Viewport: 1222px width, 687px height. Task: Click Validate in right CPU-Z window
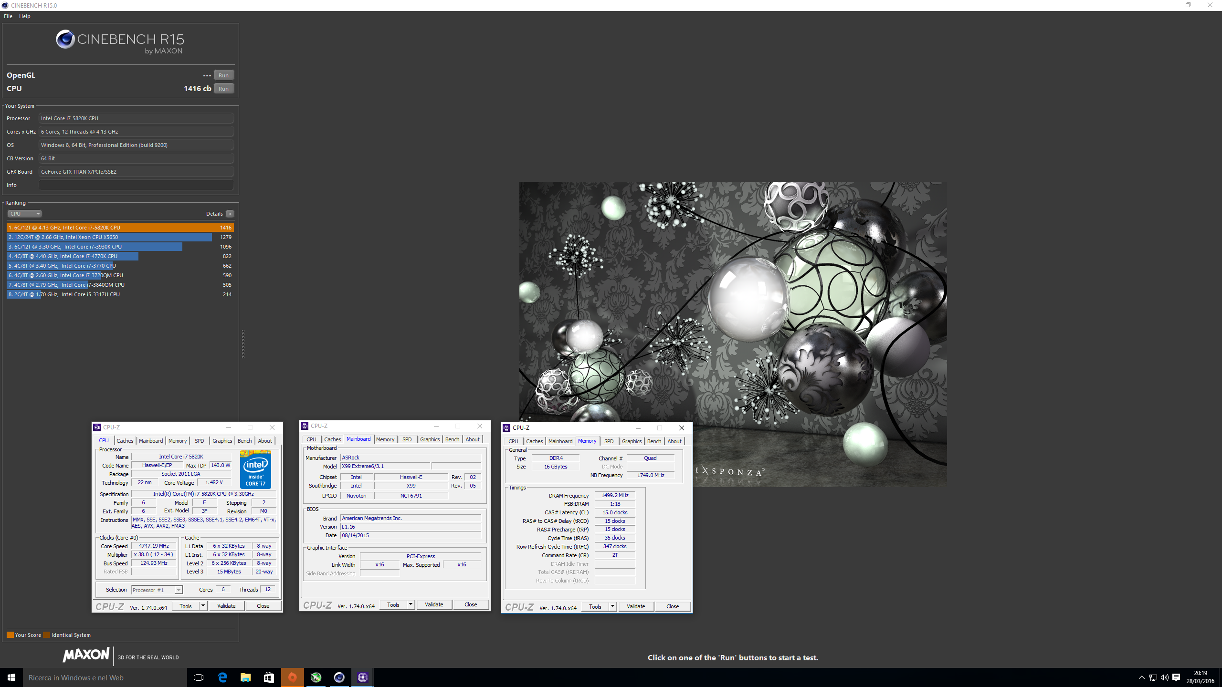pyautogui.click(x=636, y=606)
